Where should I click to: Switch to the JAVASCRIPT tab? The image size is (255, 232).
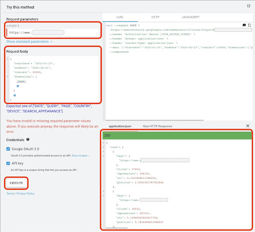point(191,17)
